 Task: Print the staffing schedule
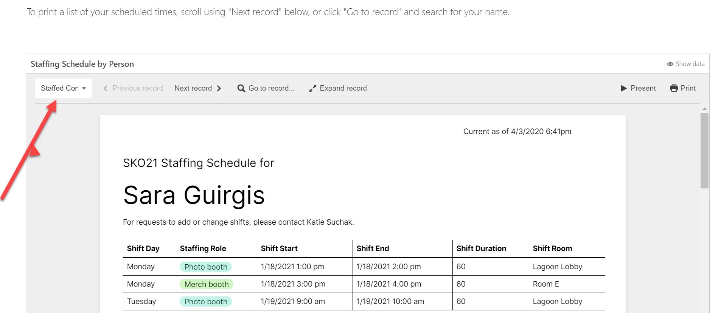click(x=683, y=88)
